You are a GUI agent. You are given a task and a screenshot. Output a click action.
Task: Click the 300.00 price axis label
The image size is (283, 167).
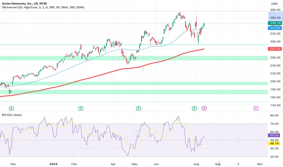pos(275,42)
